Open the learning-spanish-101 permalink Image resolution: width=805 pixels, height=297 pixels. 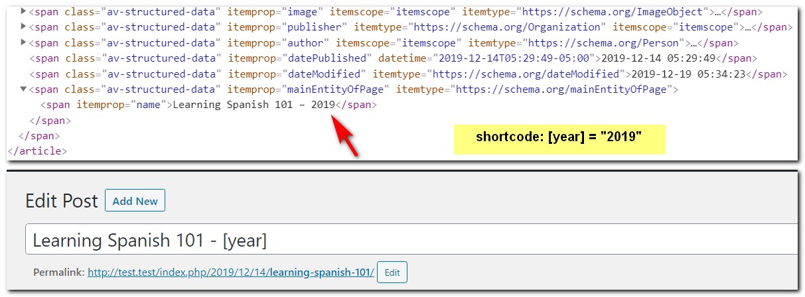coord(231,272)
